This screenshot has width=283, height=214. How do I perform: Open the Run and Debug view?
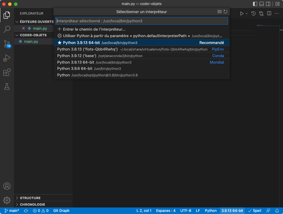pos(7,58)
